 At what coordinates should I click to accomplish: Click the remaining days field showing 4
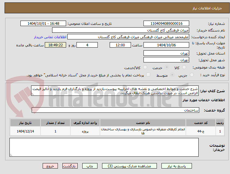click(x=87, y=45)
